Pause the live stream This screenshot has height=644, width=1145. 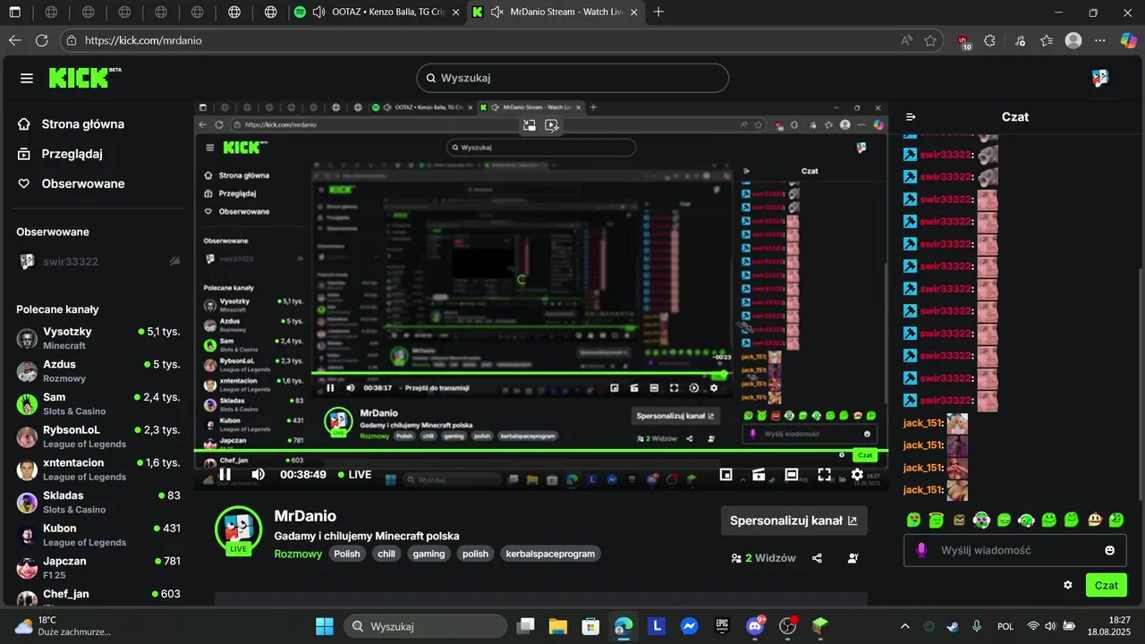(225, 474)
